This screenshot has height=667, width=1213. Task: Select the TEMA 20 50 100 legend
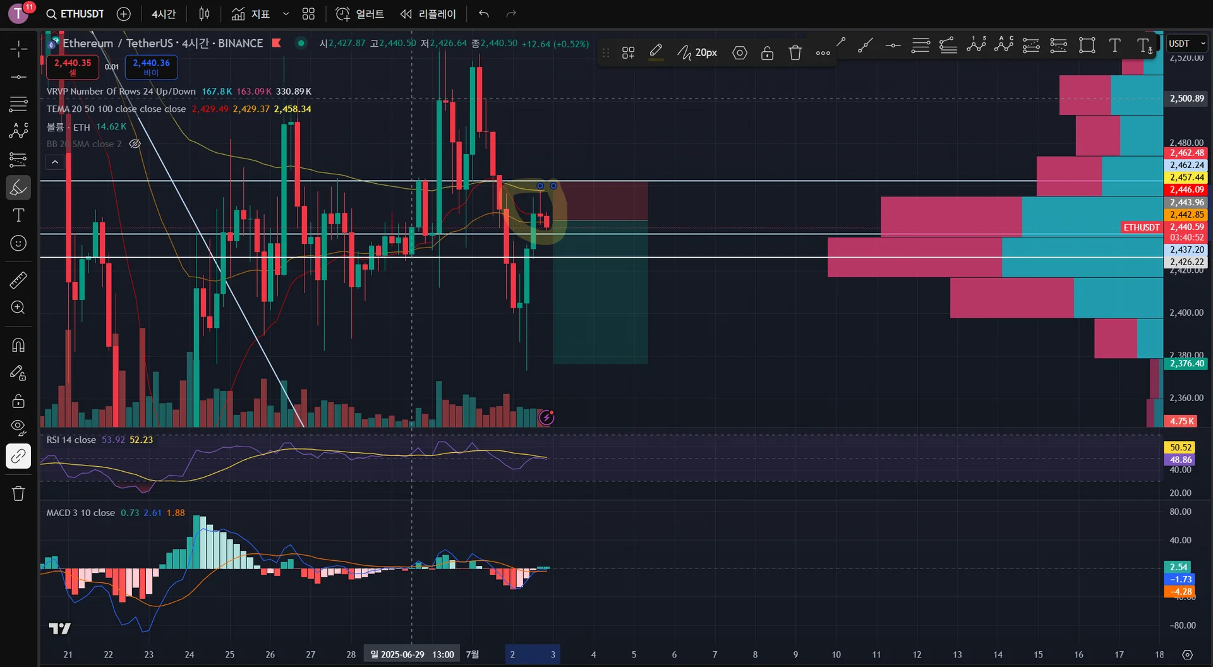(116, 109)
